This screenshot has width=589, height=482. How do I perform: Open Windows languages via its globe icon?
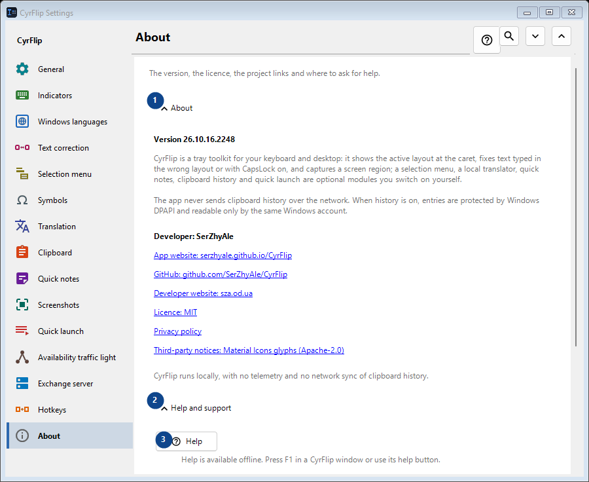pyautogui.click(x=22, y=121)
